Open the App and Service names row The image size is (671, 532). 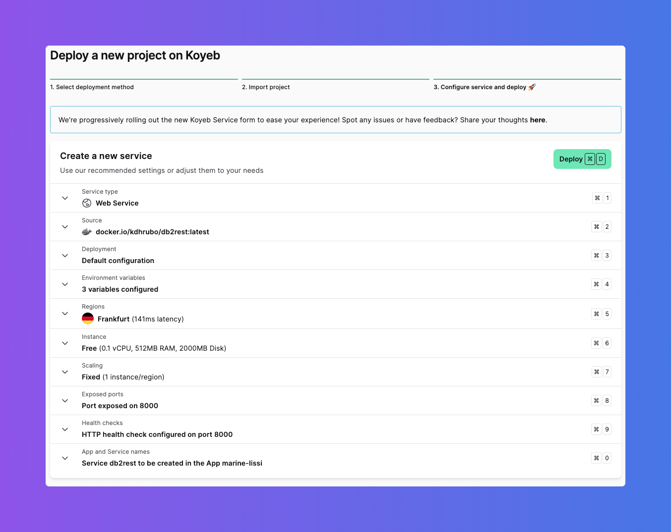[172, 463]
